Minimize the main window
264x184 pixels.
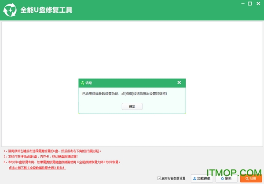[243, 4]
